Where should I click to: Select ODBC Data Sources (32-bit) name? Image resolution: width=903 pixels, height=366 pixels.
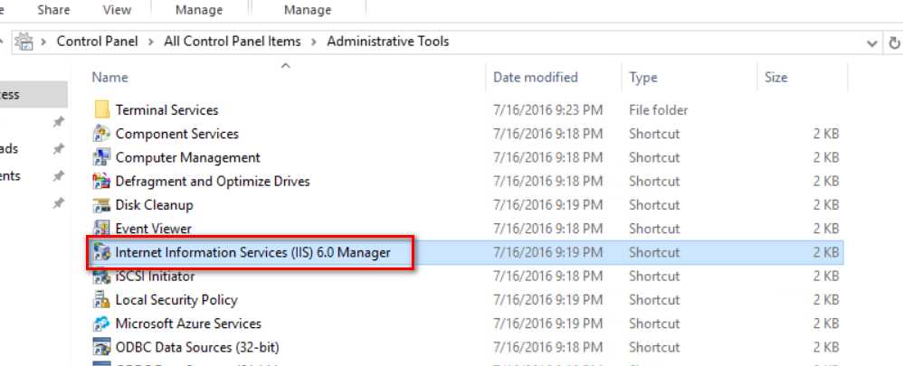(197, 348)
